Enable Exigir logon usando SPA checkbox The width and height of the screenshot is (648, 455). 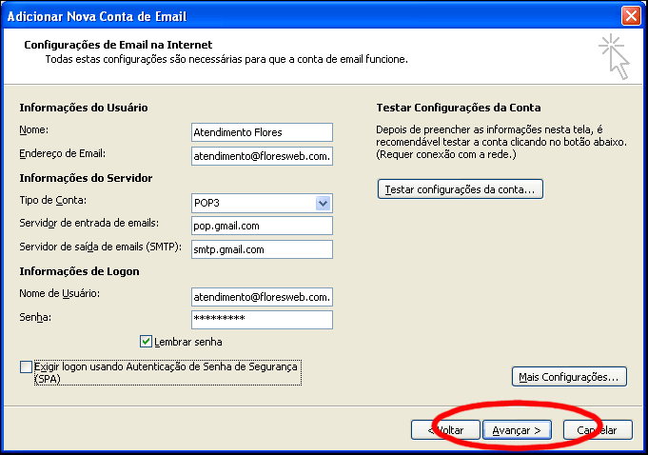26,366
